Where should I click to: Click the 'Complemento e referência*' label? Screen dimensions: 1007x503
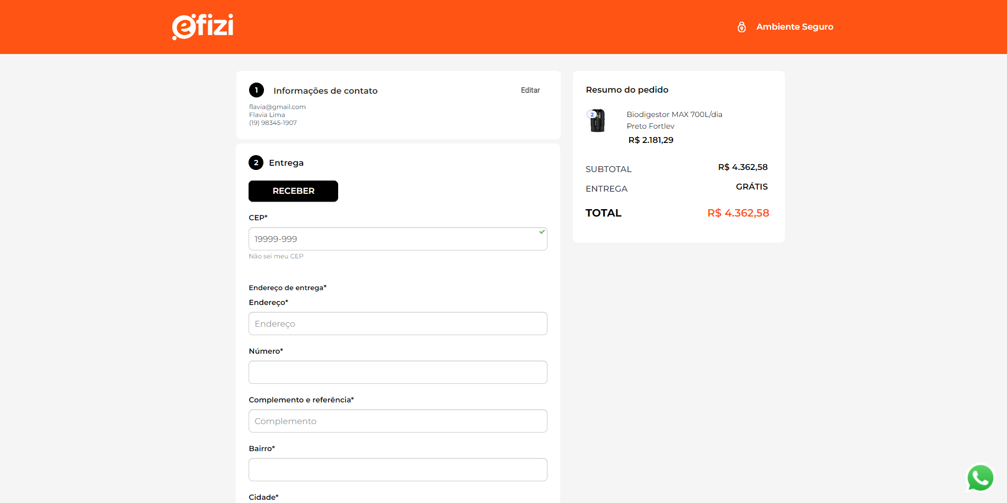[x=301, y=400]
